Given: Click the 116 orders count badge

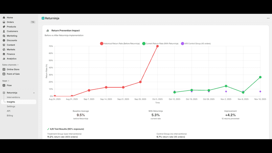Looking at the screenshot, I should pyautogui.click(x=33, y=22).
